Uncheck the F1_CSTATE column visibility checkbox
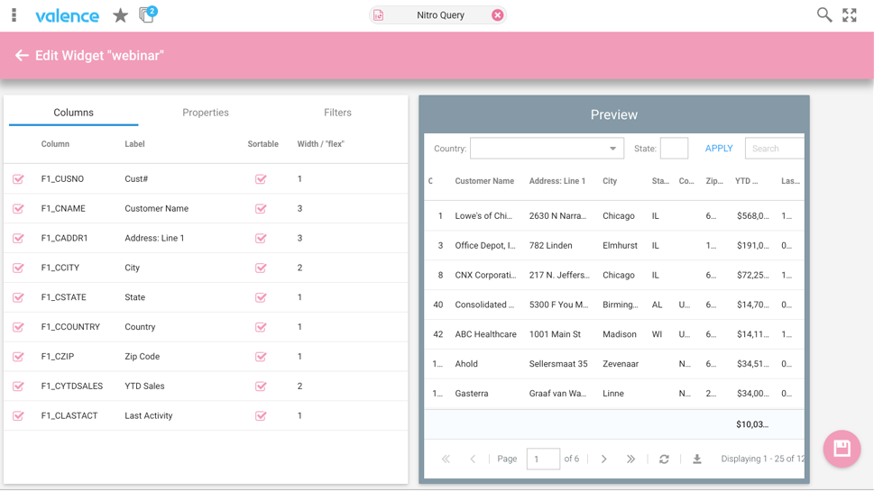The image size is (874, 491). click(18, 297)
